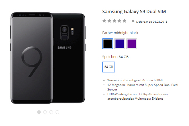Viewport: 189px width, 126px height.
Task: Click the IP68 water protection bullet text
Action: pos(135,80)
